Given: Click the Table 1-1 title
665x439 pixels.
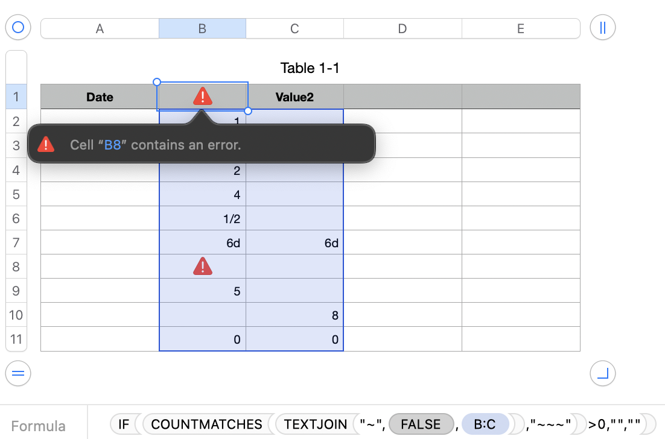Looking at the screenshot, I should tap(310, 68).
